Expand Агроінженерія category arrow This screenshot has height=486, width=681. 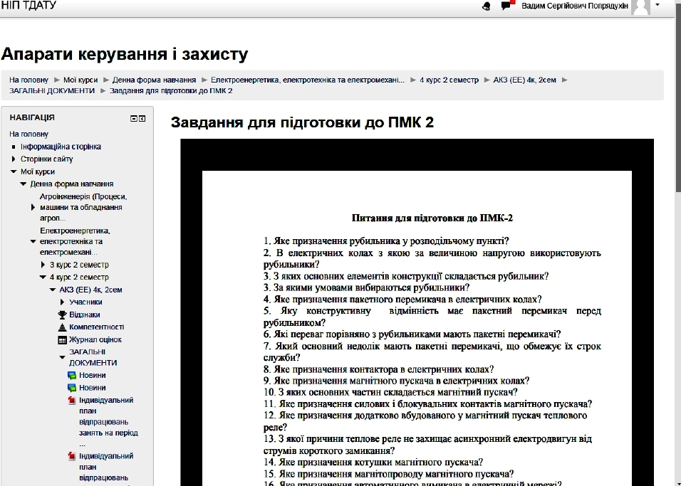point(33,207)
